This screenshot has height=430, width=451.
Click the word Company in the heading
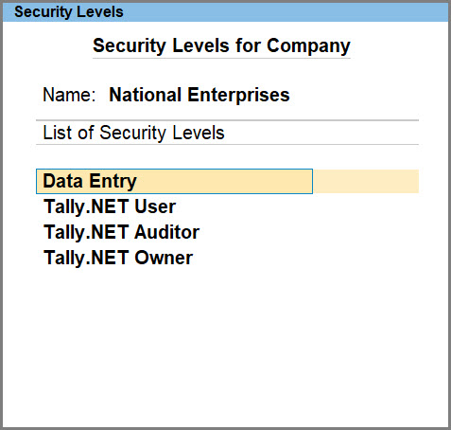(308, 46)
